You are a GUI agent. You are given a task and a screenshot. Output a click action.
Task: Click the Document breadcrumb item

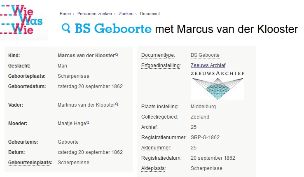(150, 14)
